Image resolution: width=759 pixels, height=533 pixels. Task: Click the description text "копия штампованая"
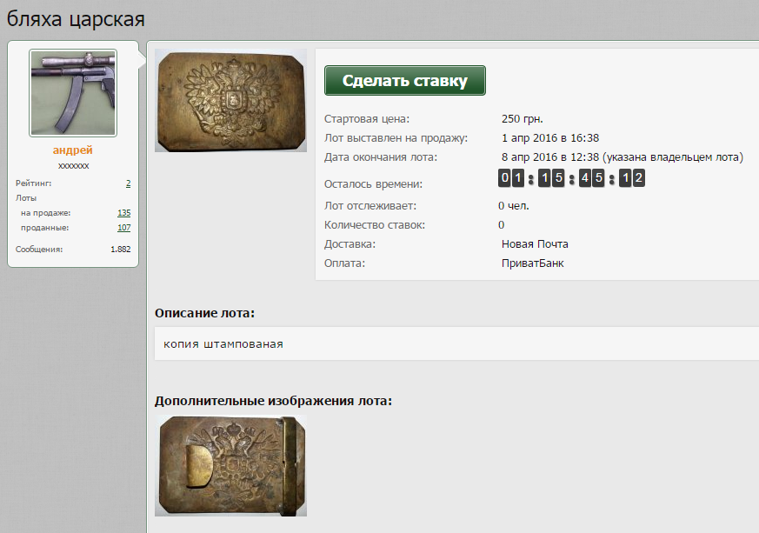tap(223, 343)
